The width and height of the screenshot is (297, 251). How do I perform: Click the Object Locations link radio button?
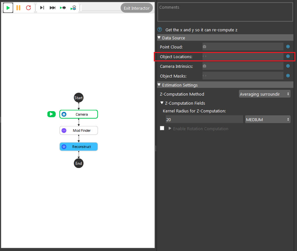(288, 56)
